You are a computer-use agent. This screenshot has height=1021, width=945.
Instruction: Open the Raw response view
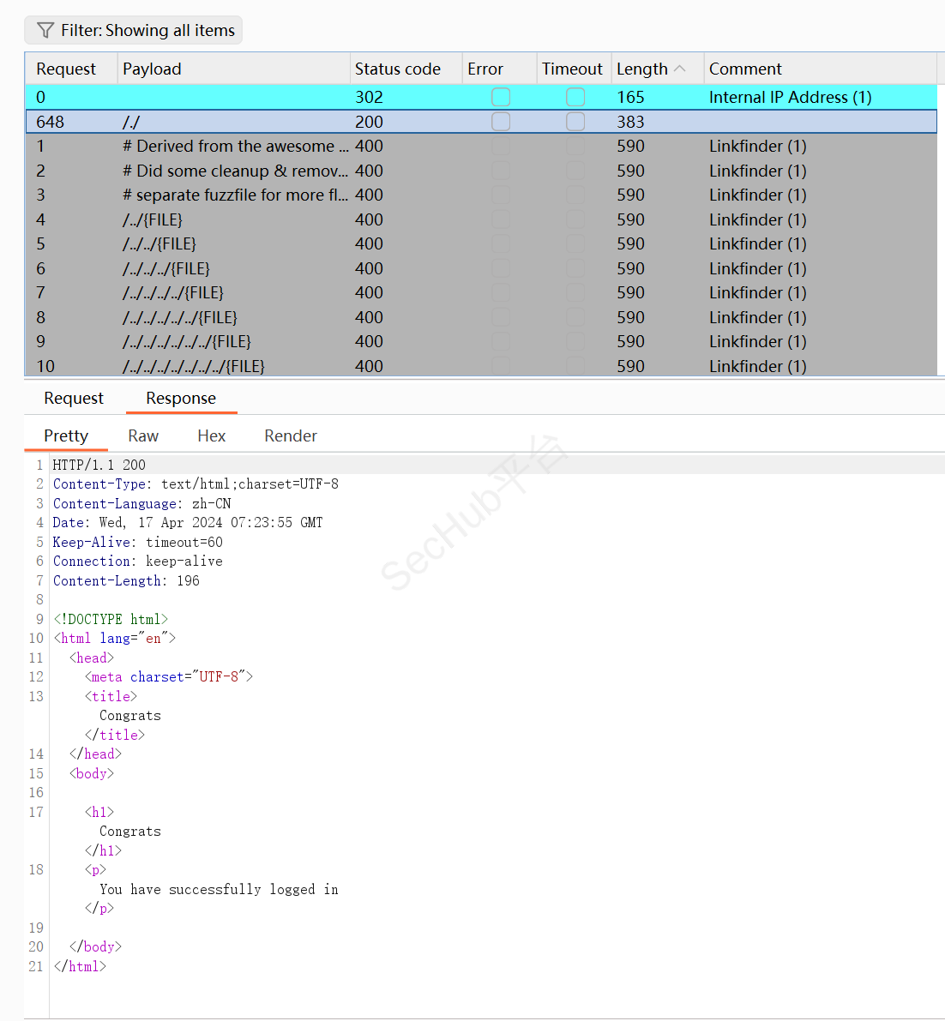click(143, 435)
